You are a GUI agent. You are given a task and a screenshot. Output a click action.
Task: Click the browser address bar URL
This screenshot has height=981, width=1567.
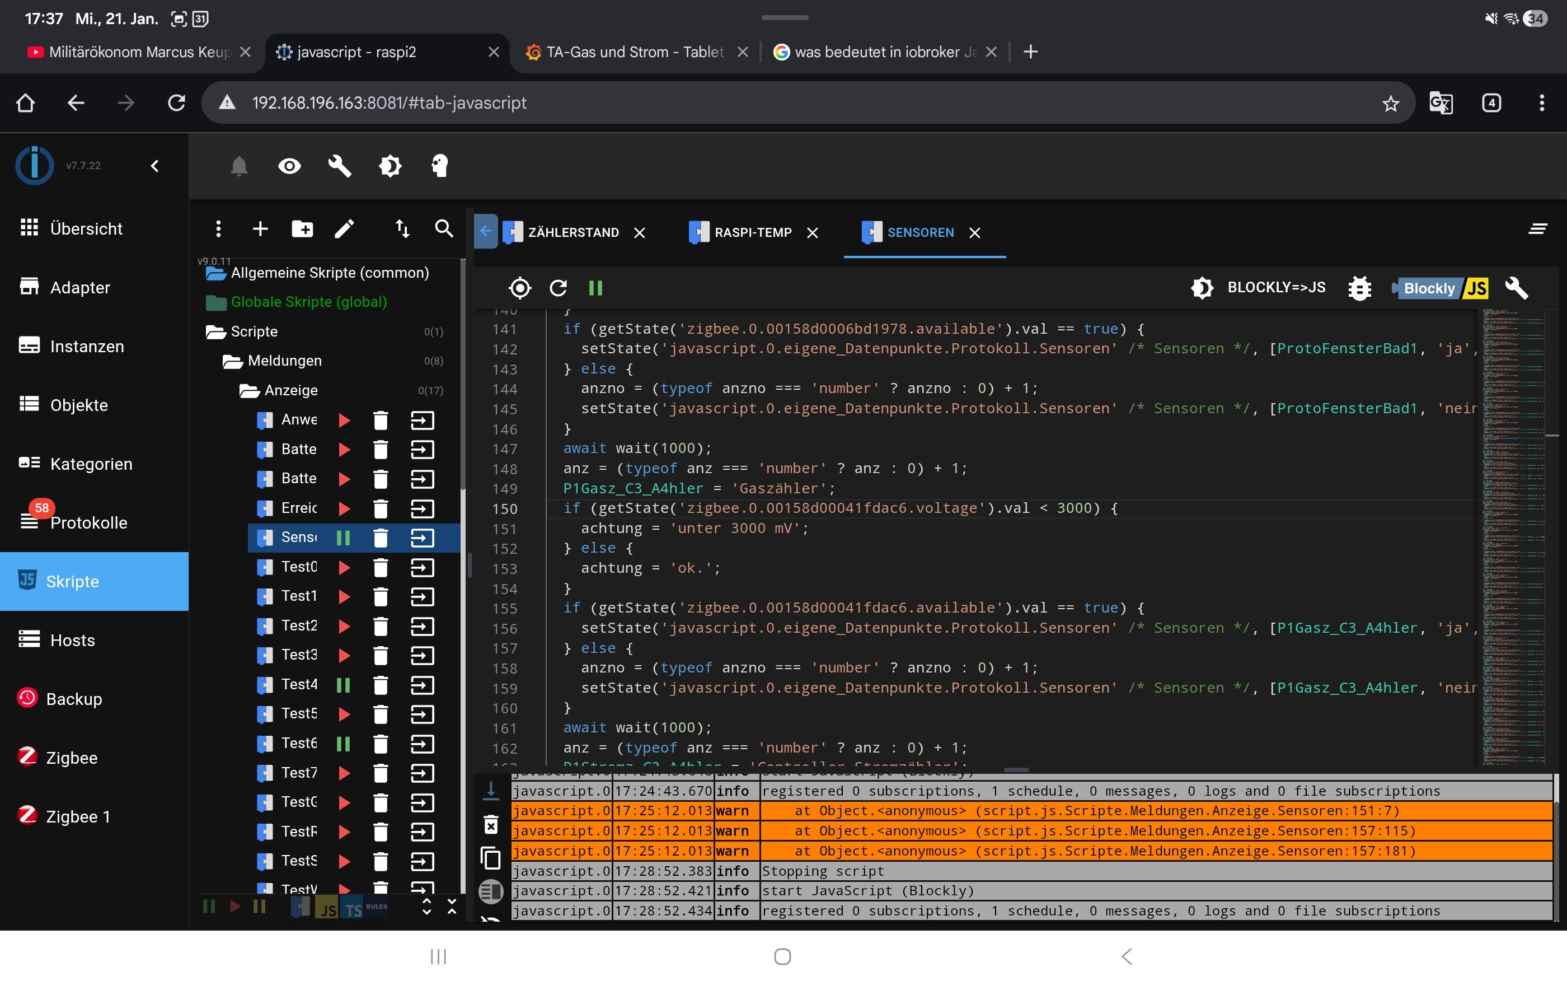(389, 102)
